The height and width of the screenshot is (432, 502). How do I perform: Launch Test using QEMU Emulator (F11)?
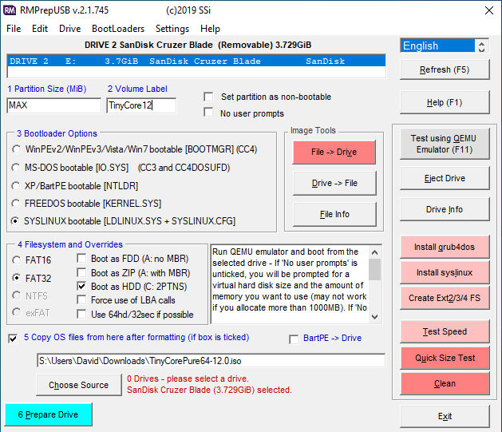[445, 144]
